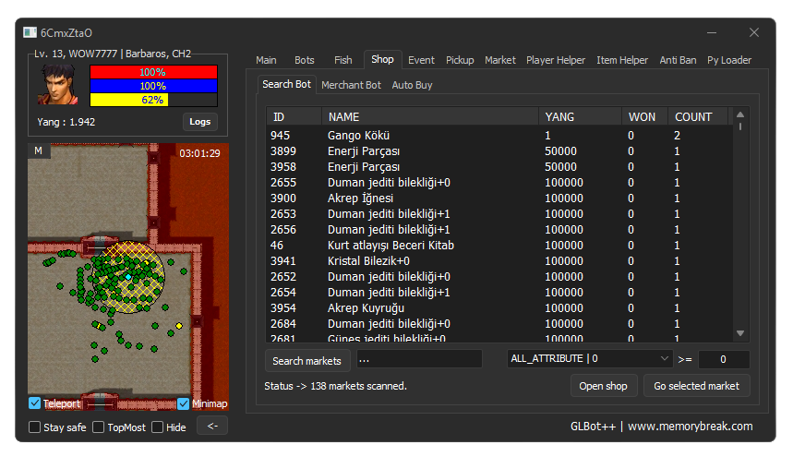Switch to Auto Buy subtab
Screen dimensions: 793x457
click(x=412, y=85)
